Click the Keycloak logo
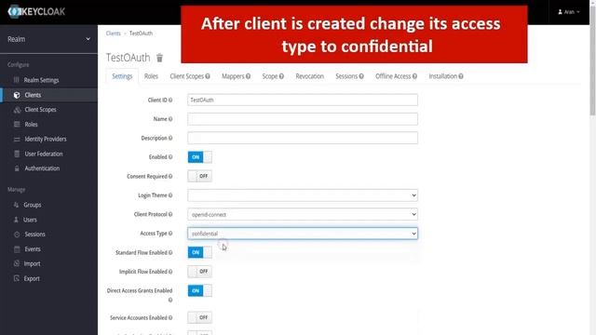 (x=36, y=11)
